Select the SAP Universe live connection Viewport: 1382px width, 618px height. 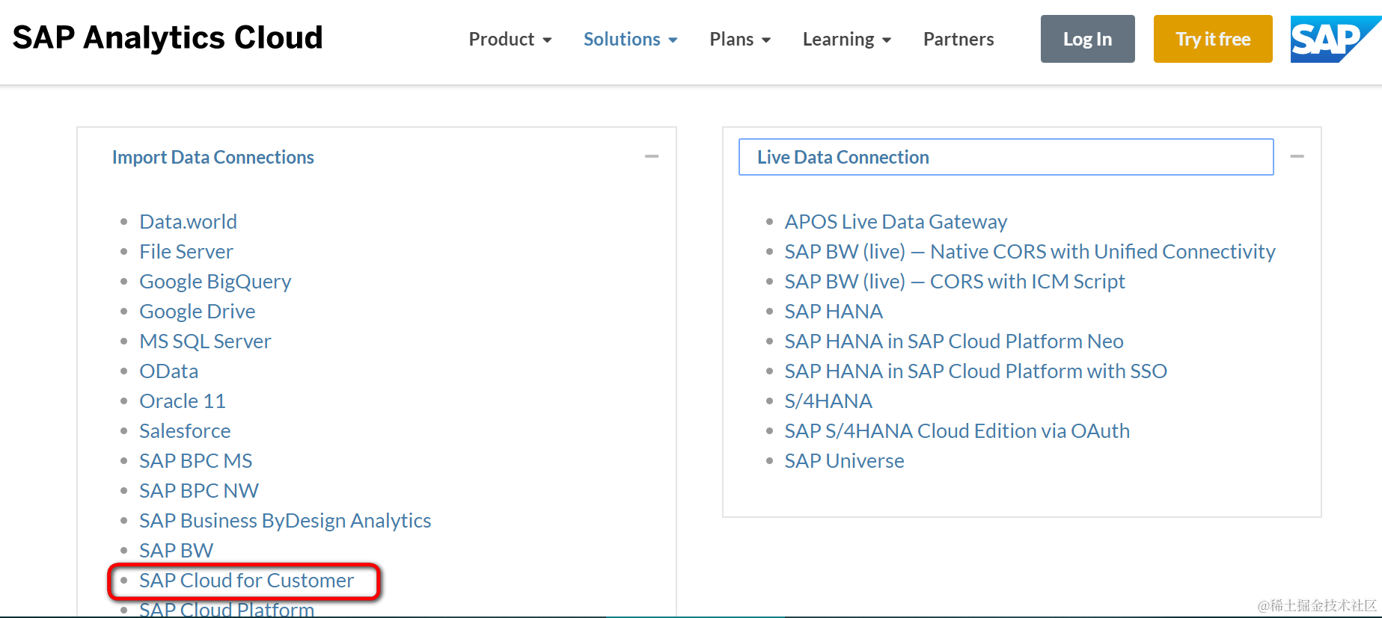click(844, 461)
